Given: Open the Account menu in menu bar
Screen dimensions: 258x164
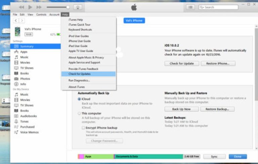Looking at the screenshot, I should [x=54, y=15].
